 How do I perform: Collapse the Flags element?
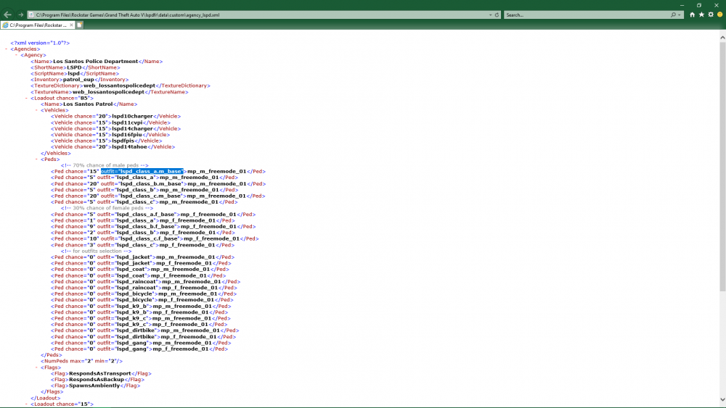point(36,367)
